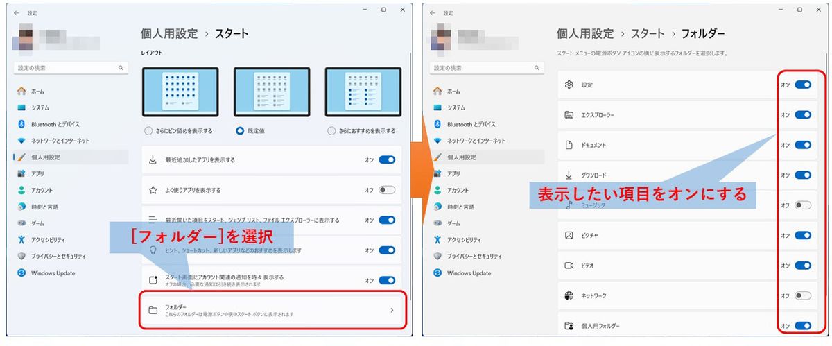The image size is (832, 346).
Task: Click ゲーム icon in the スタート window sidebar
Action: 21,223
